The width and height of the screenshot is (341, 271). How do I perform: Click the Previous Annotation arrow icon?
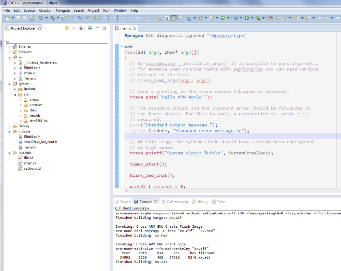point(308,18)
